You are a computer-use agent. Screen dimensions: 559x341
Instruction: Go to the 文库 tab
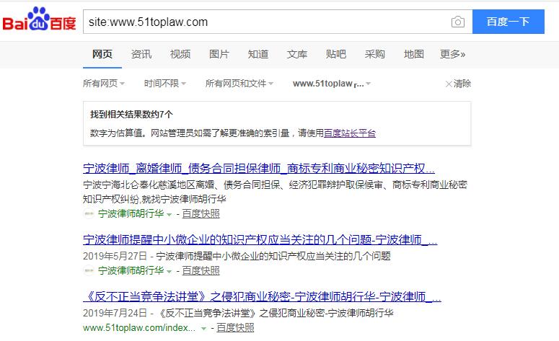(296, 54)
